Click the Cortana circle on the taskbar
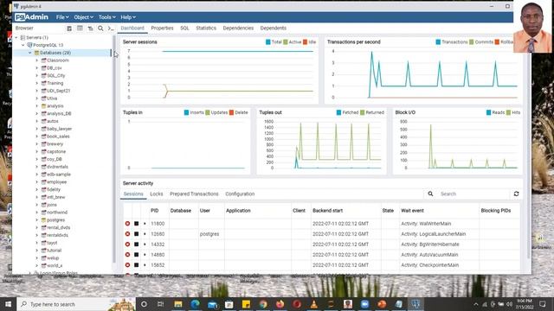Screen dimensions: 554x311 144,304
